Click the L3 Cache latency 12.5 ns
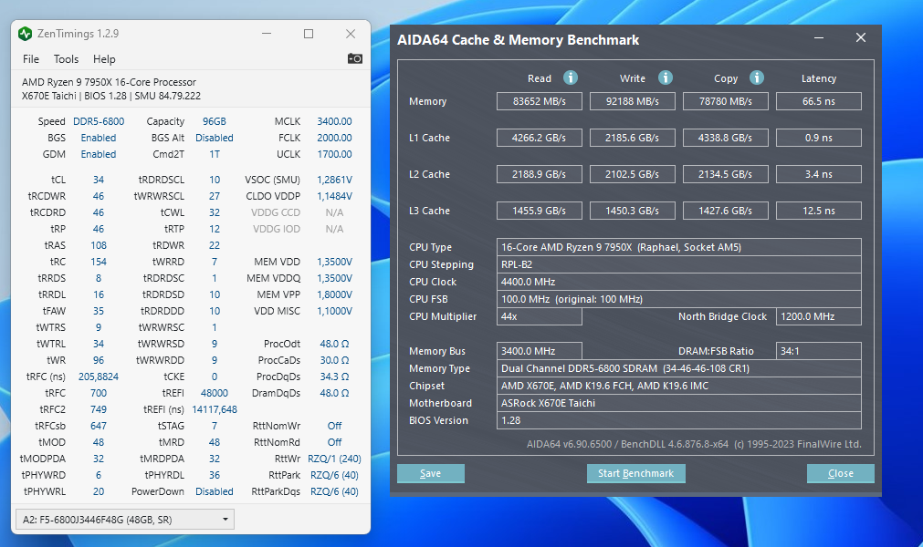The image size is (923, 547). 819,211
